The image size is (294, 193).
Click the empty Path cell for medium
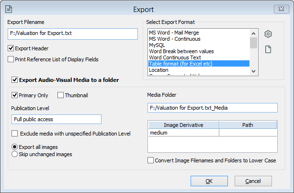click(x=248, y=133)
